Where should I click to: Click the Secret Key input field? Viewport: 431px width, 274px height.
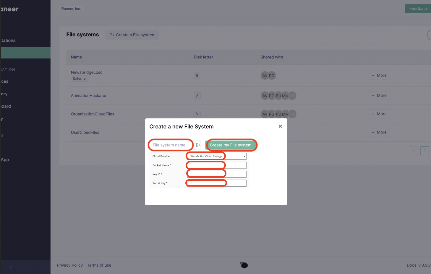tap(217, 183)
